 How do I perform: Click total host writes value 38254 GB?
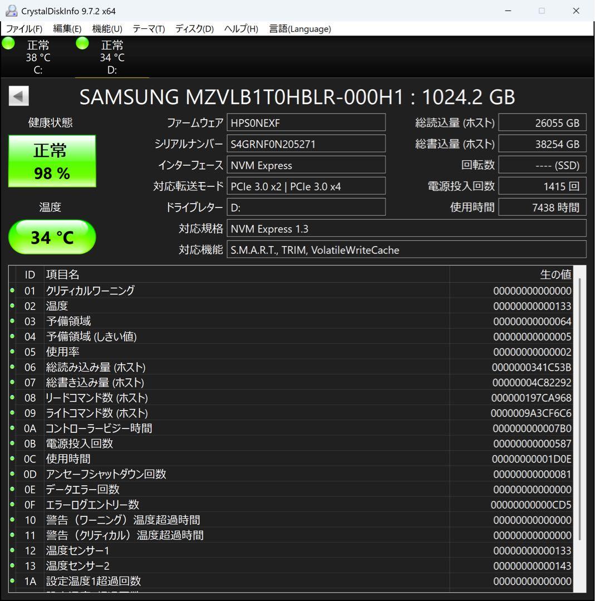[543, 144]
